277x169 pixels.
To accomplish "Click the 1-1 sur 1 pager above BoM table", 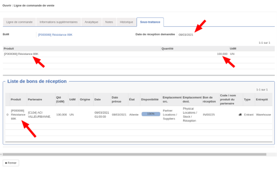I will [x=265, y=43].
